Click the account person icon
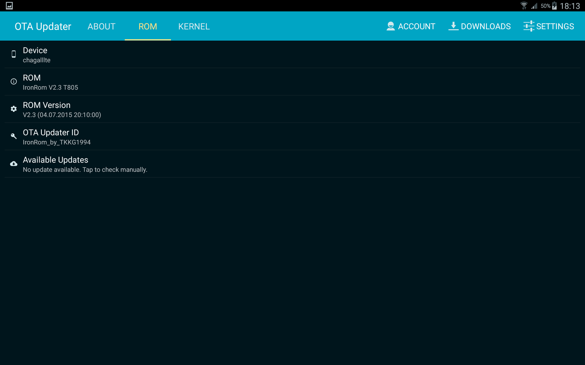The image size is (585, 365). click(x=391, y=26)
